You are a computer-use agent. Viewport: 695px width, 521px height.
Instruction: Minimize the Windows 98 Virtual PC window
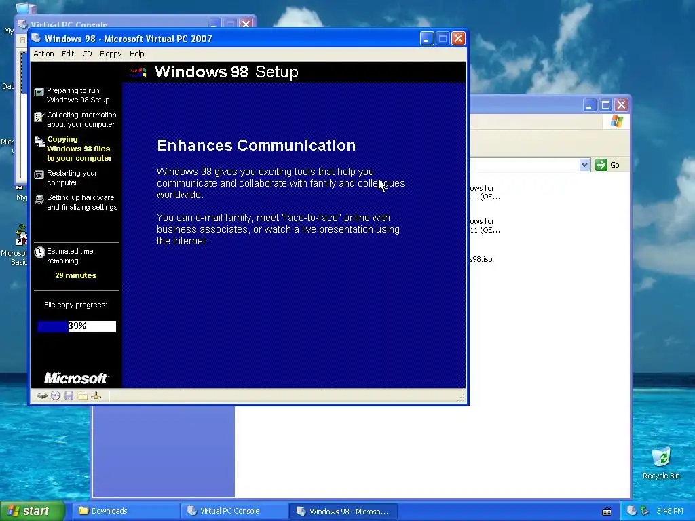click(x=426, y=39)
